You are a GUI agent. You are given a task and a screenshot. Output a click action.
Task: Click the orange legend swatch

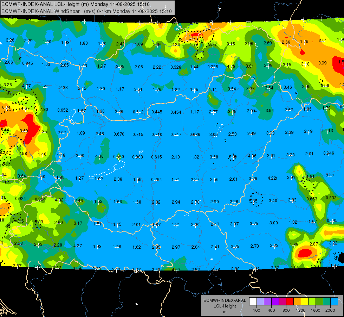pos(297,302)
